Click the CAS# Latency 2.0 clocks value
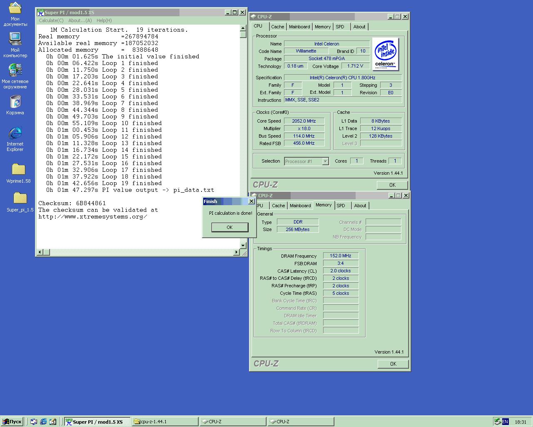The image size is (533, 427). 341,271
